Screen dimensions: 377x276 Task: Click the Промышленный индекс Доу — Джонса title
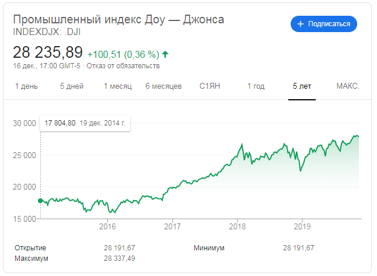[x=118, y=19]
